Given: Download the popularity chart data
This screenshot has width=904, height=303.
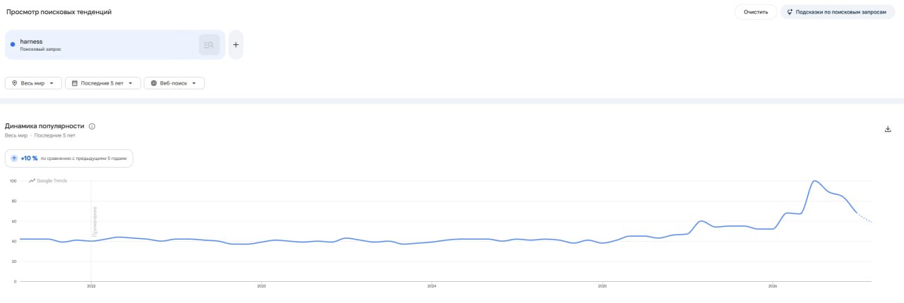Looking at the screenshot, I should click(x=887, y=129).
